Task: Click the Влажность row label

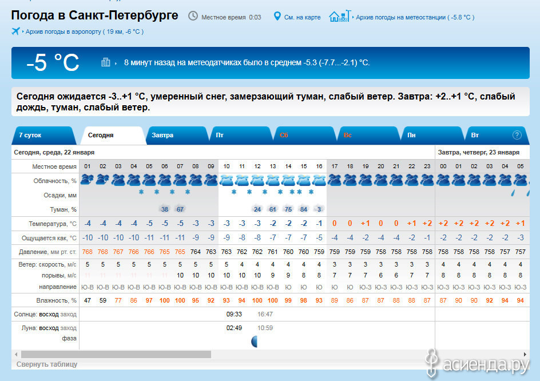Action: [56, 300]
